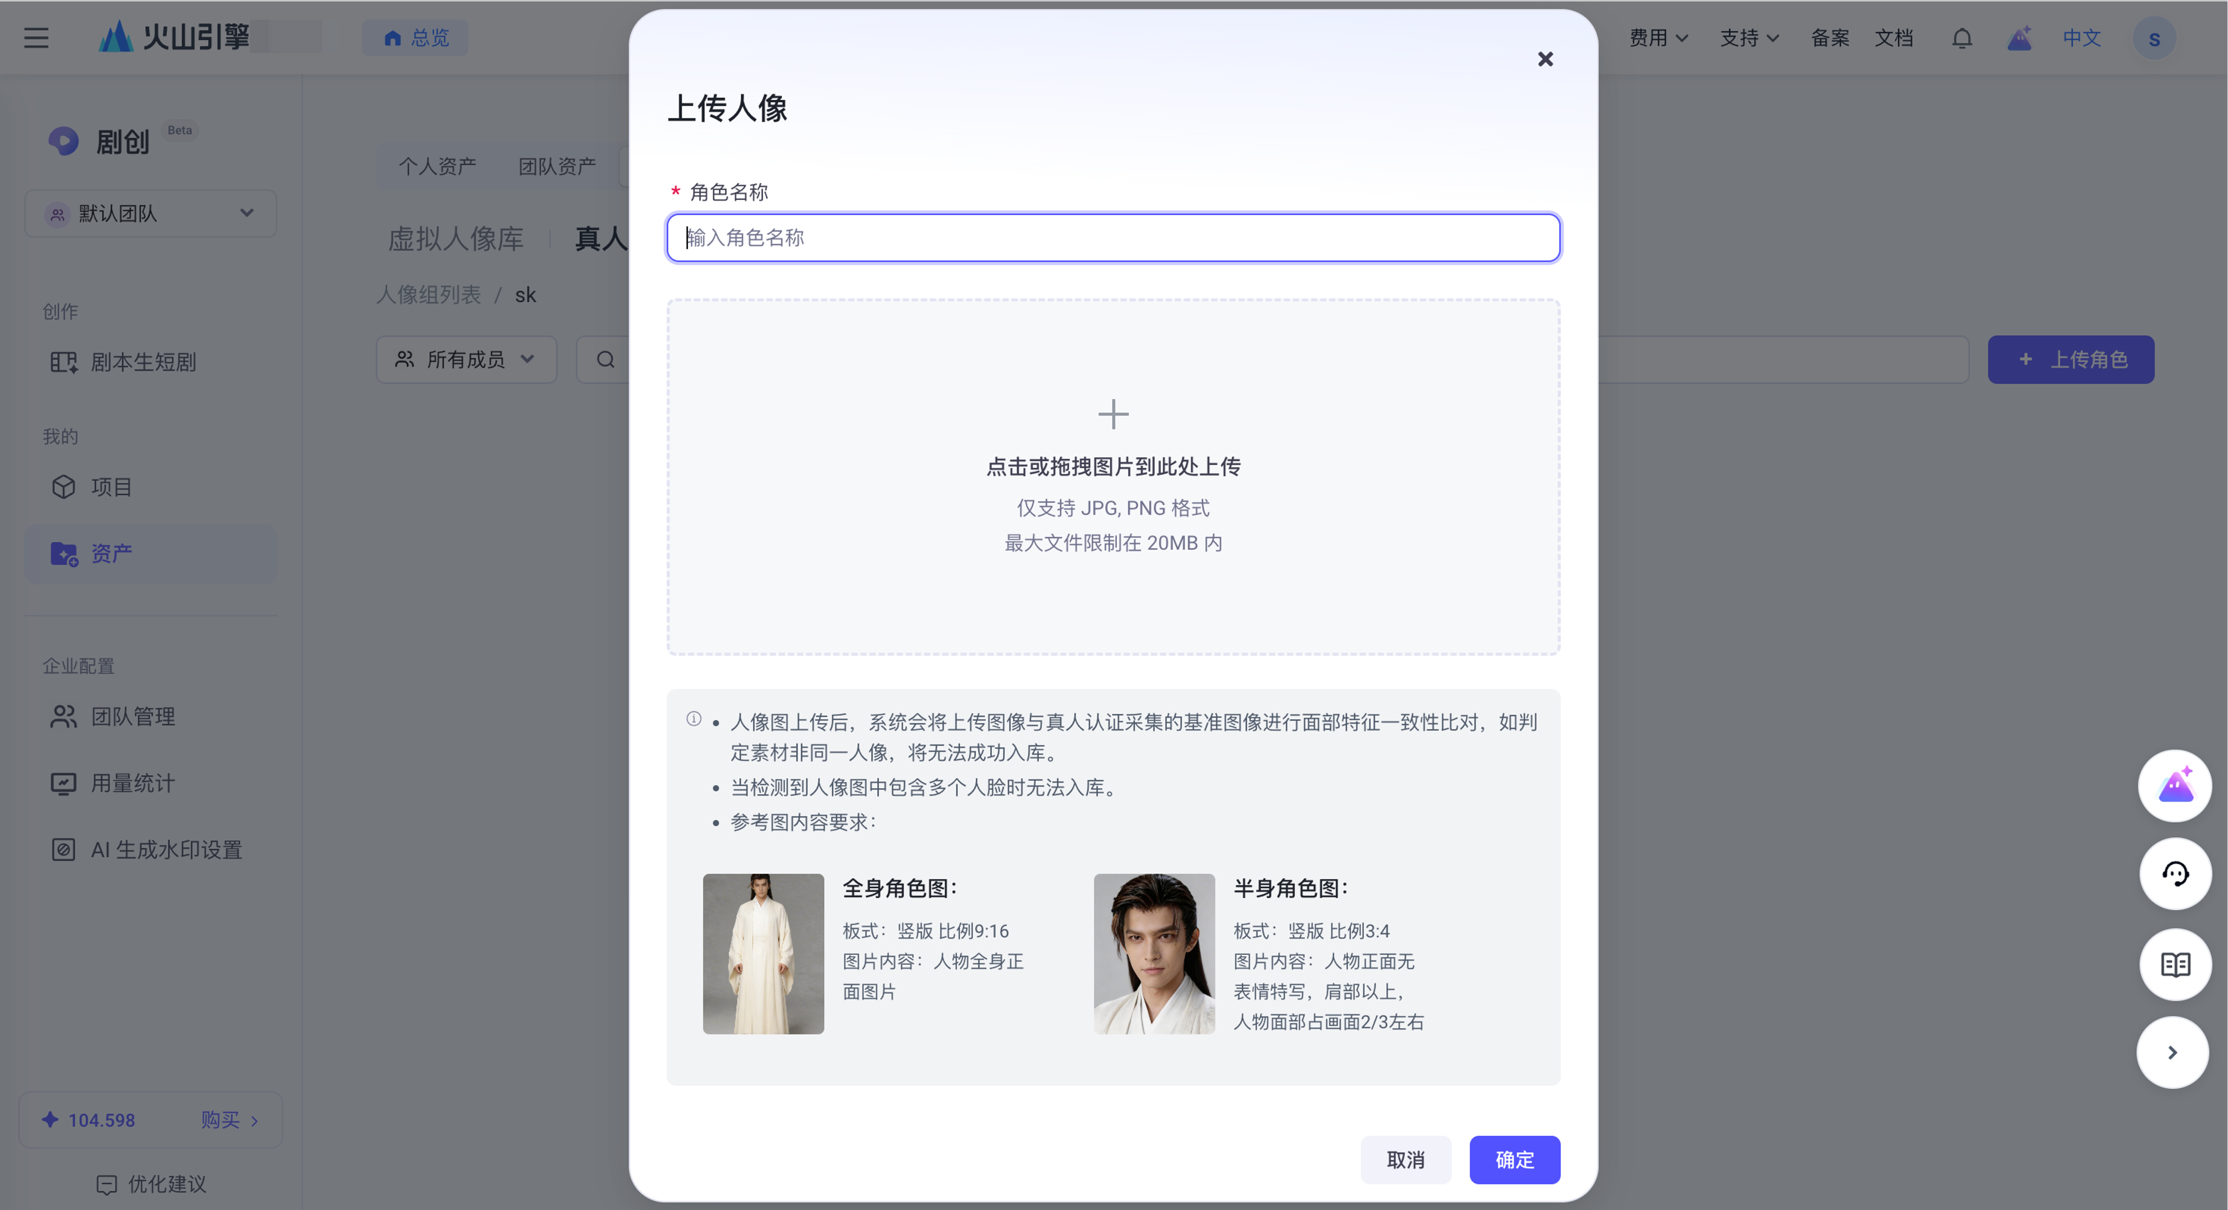Close the 上传人像 dialog
This screenshot has height=1210, width=2228.
click(x=1545, y=59)
